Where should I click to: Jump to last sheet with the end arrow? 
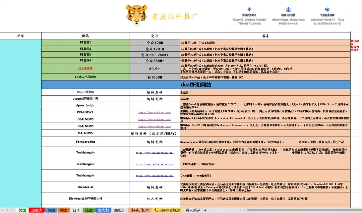tap(12, 210)
